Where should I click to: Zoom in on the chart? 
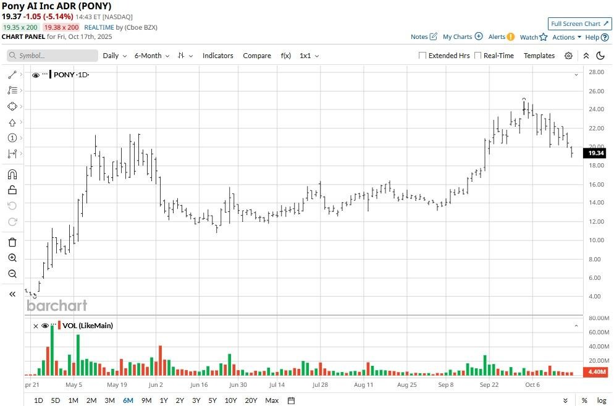point(12,258)
